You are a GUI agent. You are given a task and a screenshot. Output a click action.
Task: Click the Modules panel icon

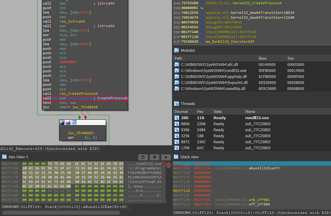pos(176,51)
